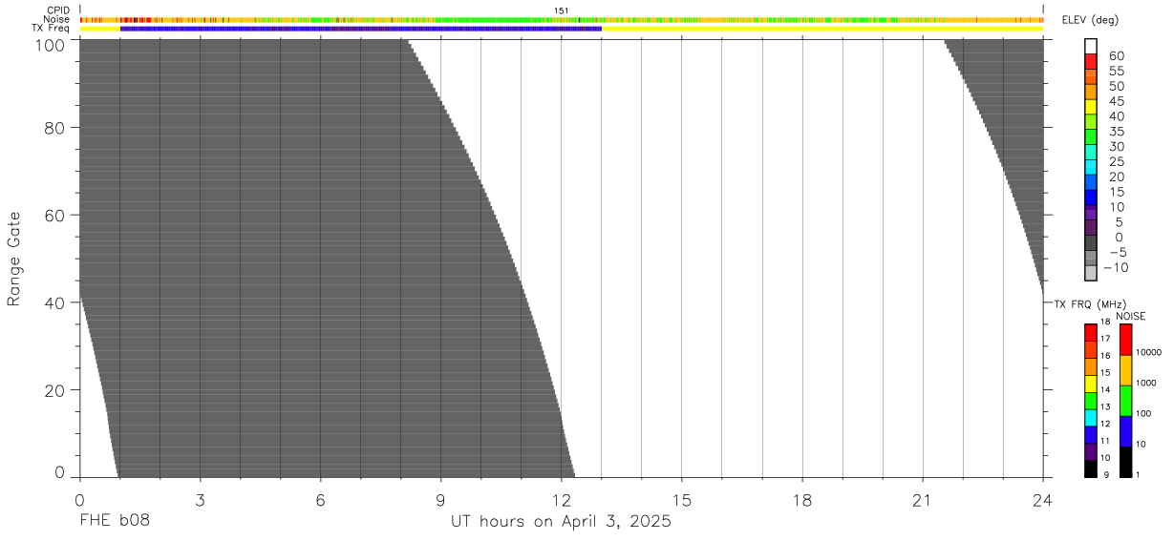The width and height of the screenshot is (1173, 541).
Task: Click the 55 label on ELEV colorbar
Action: coord(1117,72)
